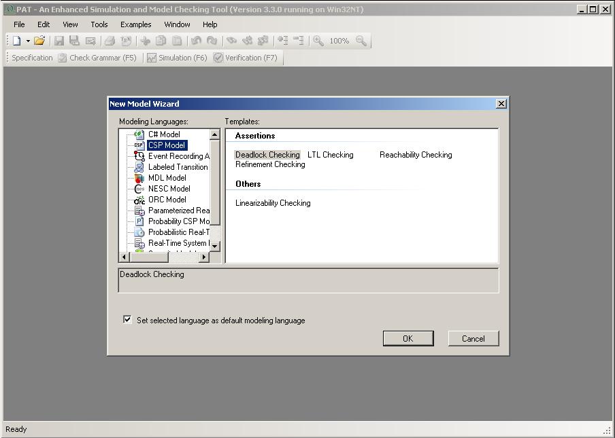Choose the LTL Checking template
The image size is (615, 438).
point(331,155)
